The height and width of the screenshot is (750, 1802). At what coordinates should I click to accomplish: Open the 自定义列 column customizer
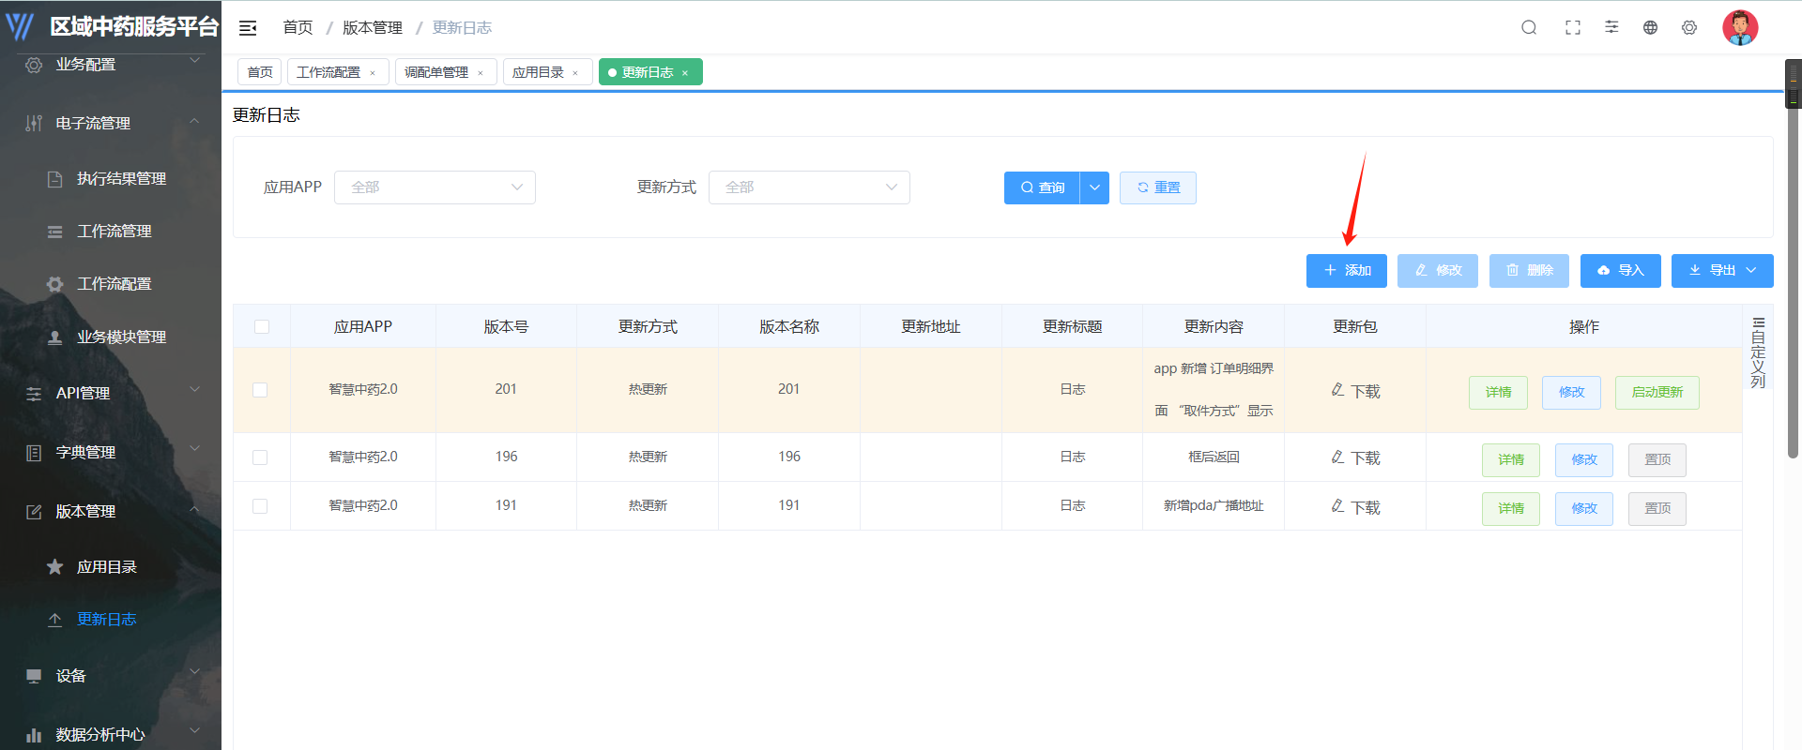pyautogui.click(x=1758, y=352)
